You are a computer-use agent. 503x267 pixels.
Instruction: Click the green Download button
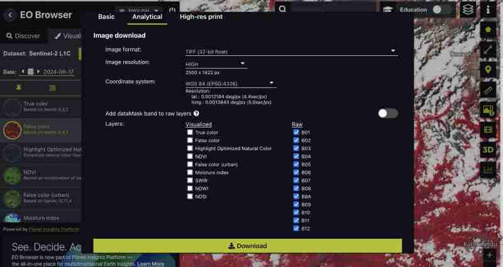pyautogui.click(x=247, y=246)
